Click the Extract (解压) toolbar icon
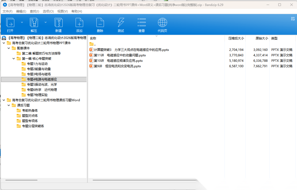 coord(34,23)
